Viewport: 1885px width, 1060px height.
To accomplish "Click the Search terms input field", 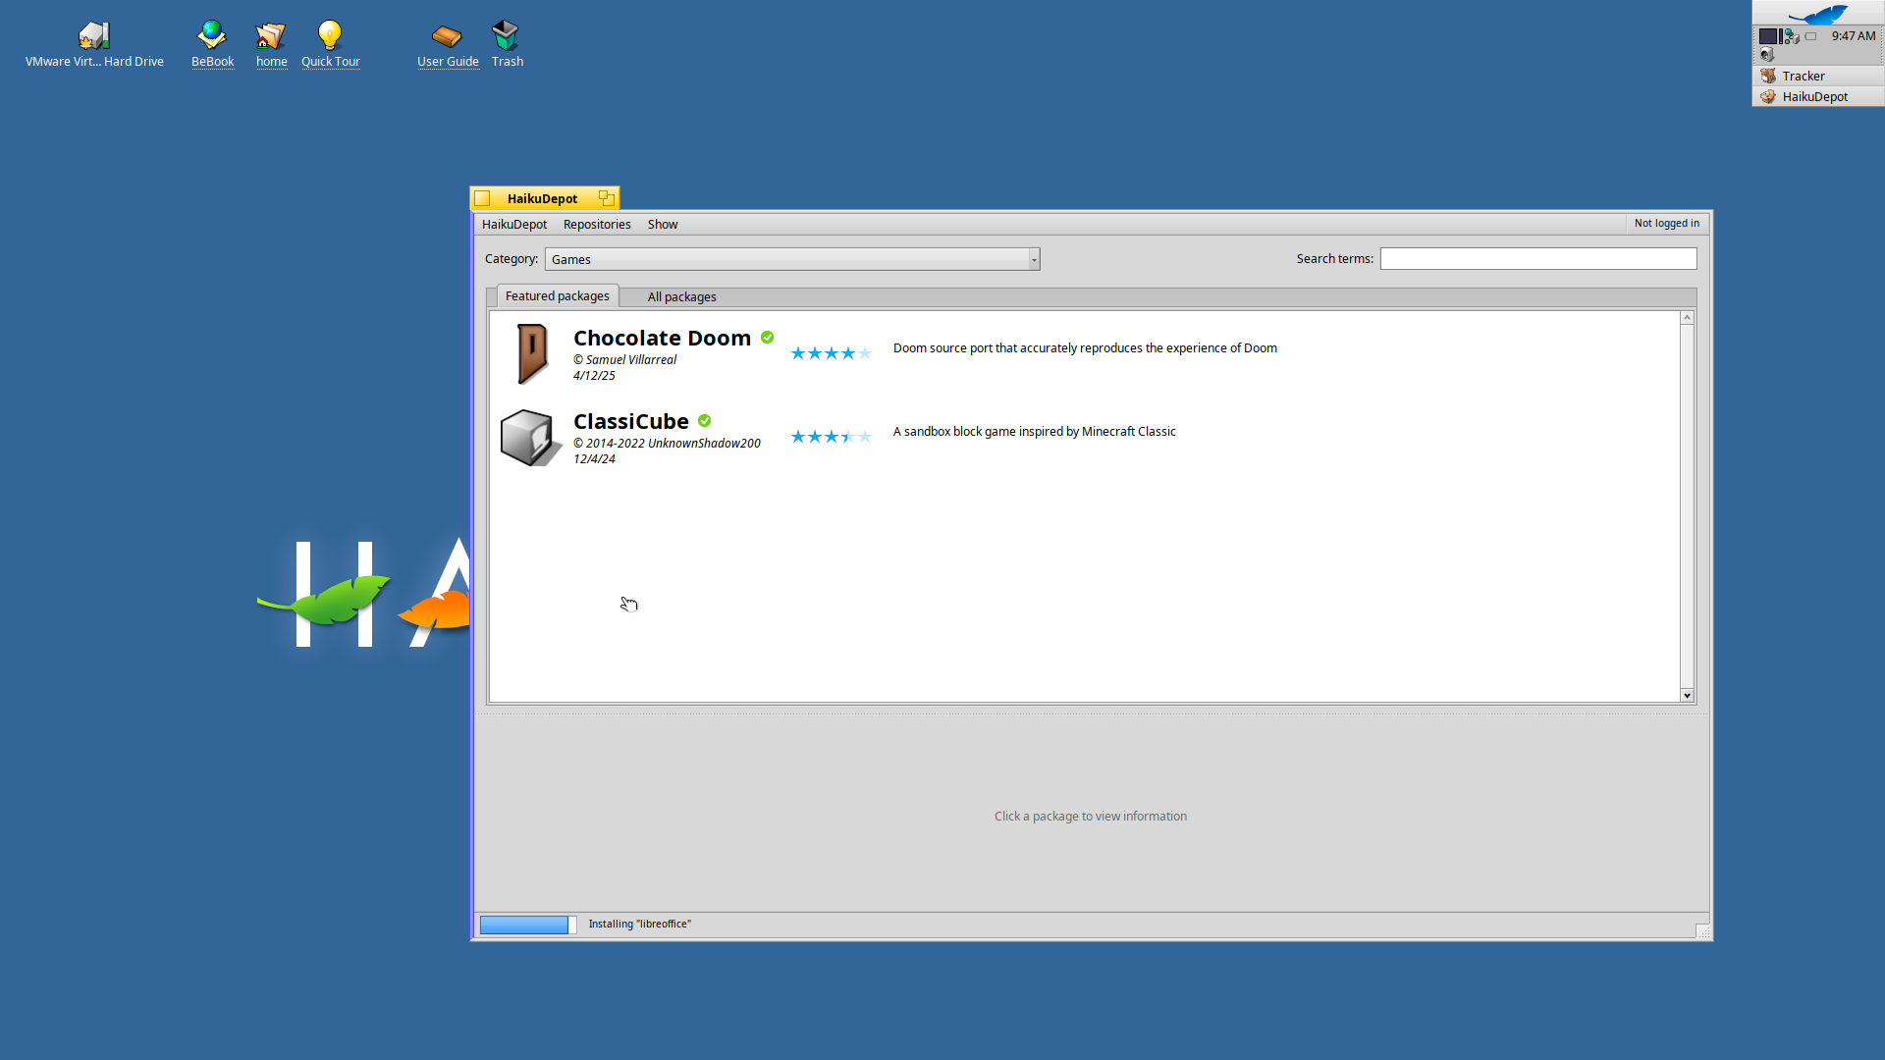I will pos(1538,259).
